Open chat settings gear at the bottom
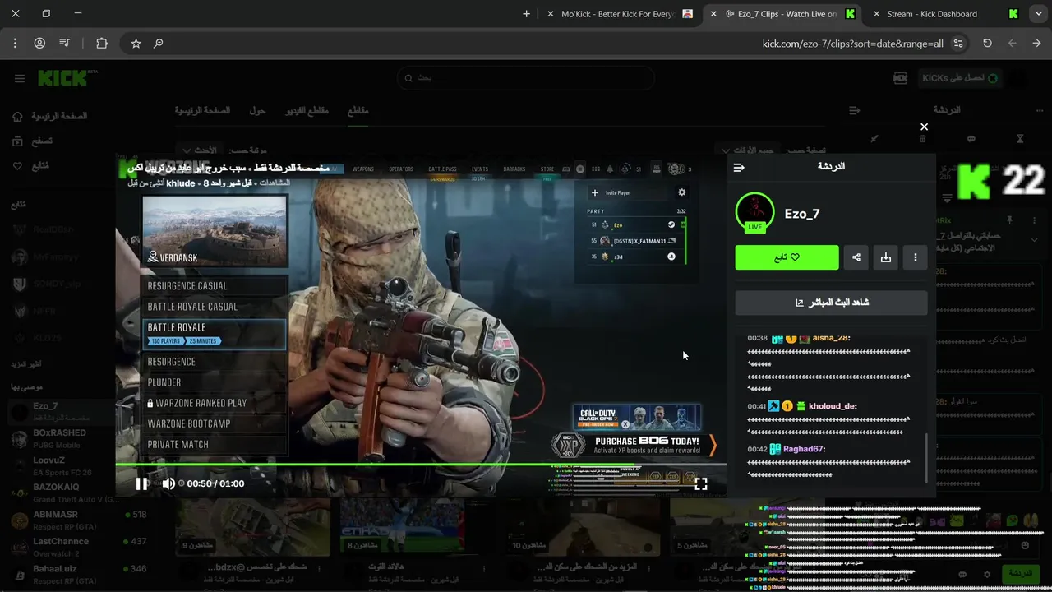The width and height of the screenshot is (1052, 592). [x=988, y=574]
